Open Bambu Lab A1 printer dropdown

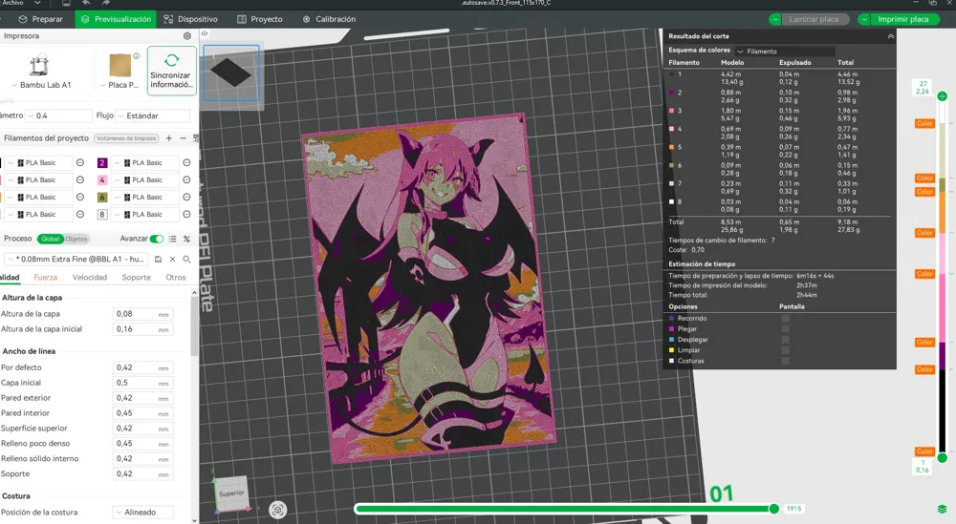(41, 85)
